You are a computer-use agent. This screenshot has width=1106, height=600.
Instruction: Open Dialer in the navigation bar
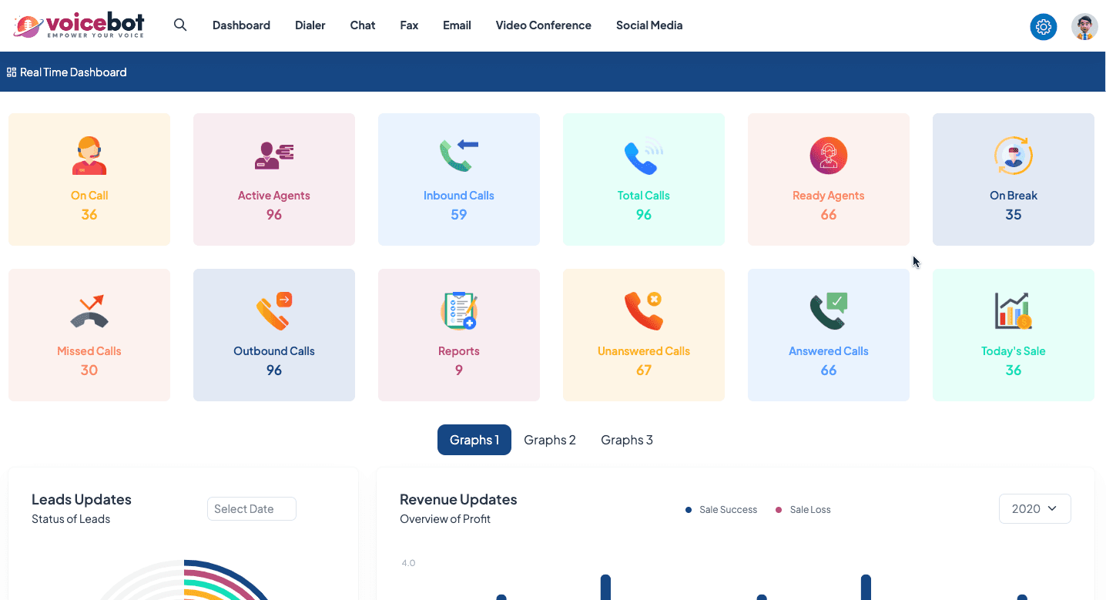point(310,25)
